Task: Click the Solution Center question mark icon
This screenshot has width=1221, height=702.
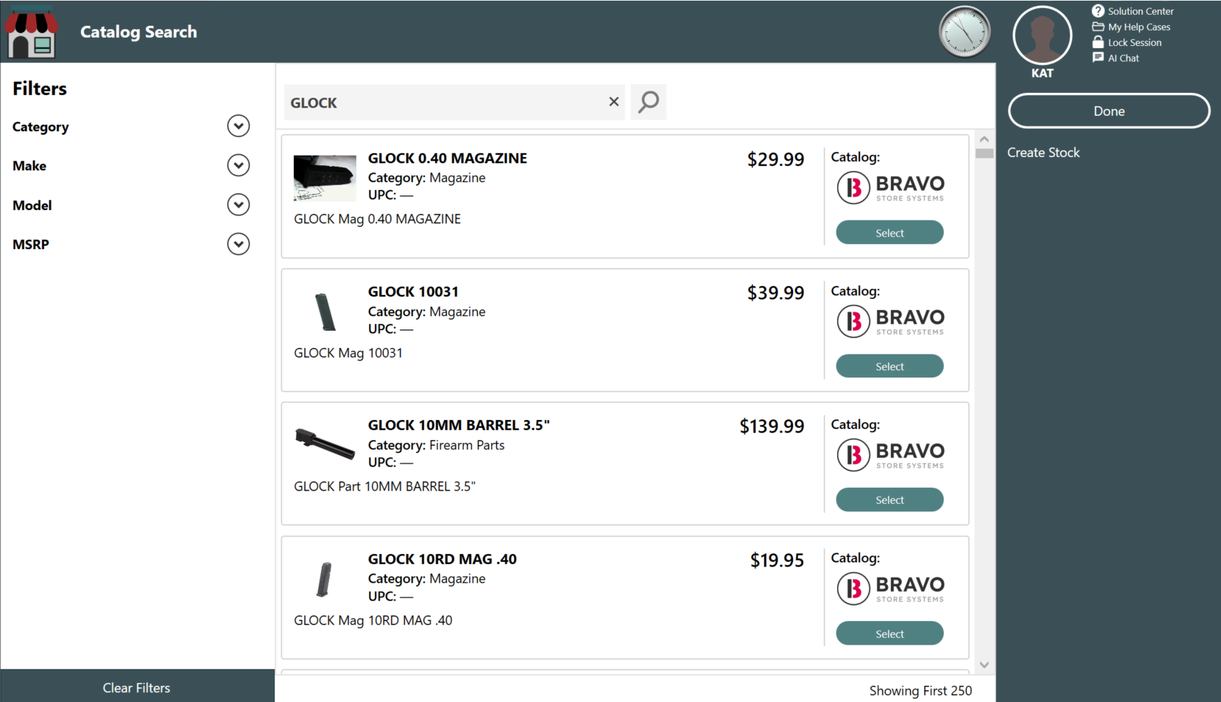Action: coord(1098,11)
